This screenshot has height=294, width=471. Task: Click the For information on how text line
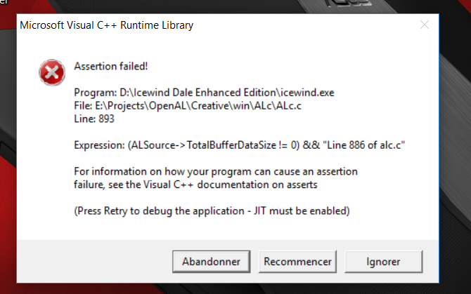click(x=216, y=172)
